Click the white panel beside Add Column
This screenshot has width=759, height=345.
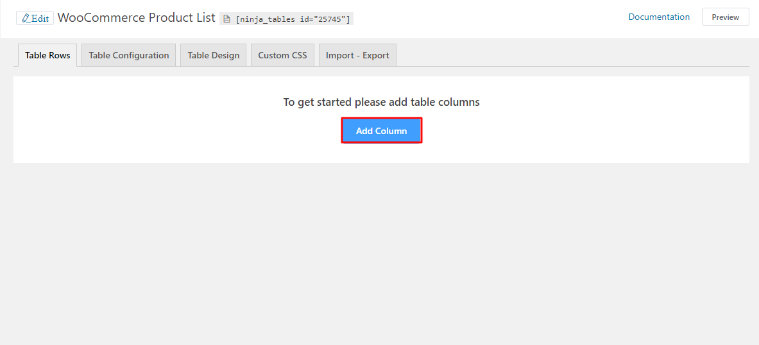tap(577, 131)
